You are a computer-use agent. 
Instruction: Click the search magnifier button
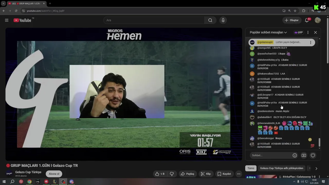pos(210,20)
